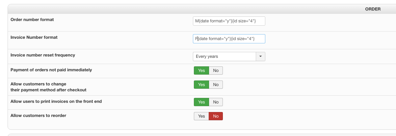Open the reset frequency dropdown arrow
396x136 pixels.
tap(260, 57)
